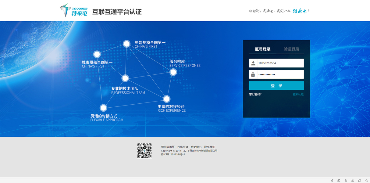This screenshot has height=183, width=370.
Task: Open the 立即认证 link
Action: [298, 94]
